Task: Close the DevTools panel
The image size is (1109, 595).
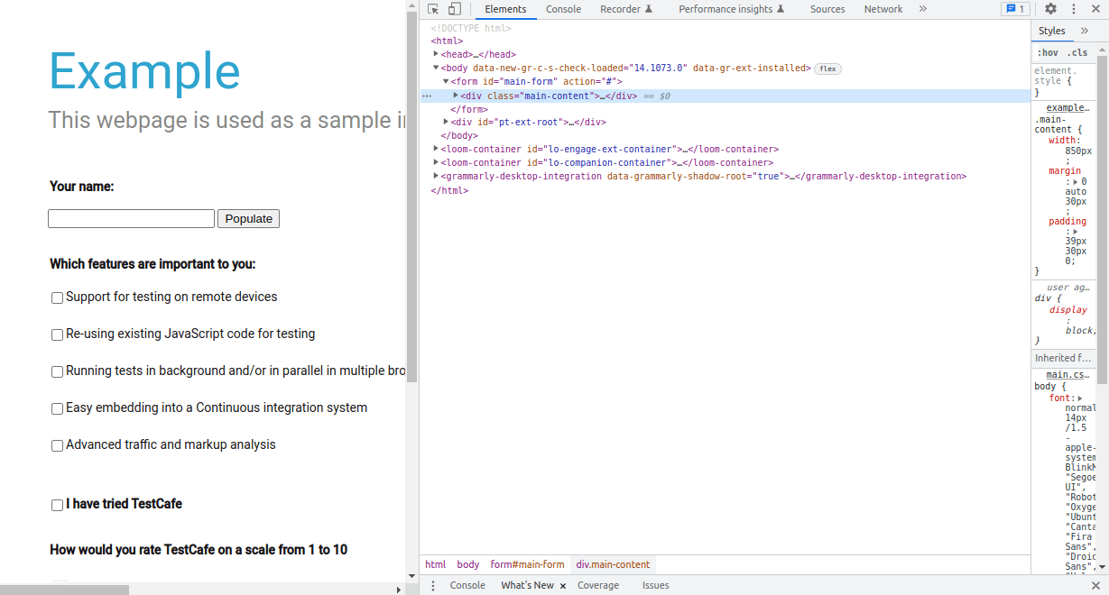Action: pos(1095,9)
